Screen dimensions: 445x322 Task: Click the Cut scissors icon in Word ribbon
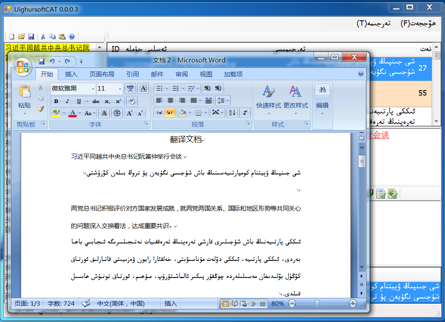pos(40,88)
